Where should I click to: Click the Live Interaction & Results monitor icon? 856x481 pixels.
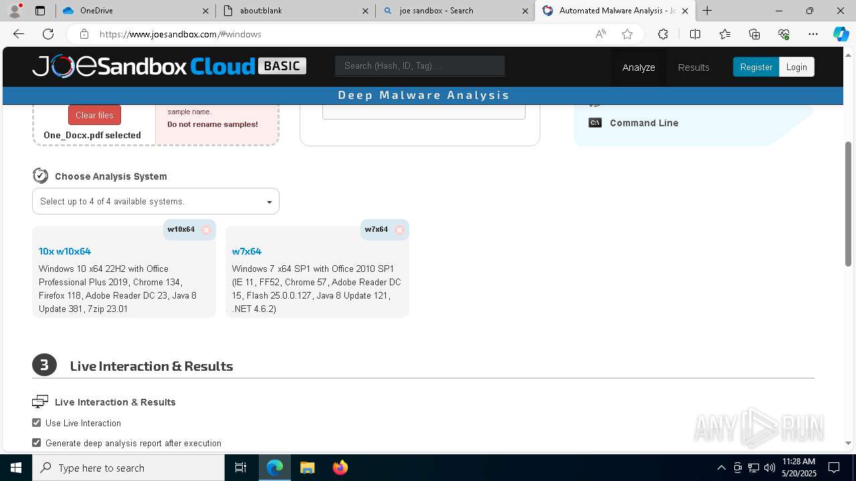40,402
